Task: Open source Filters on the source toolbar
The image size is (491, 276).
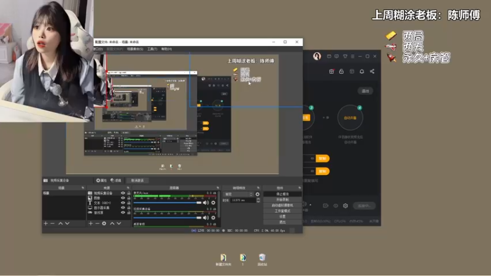Action: click(x=116, y=180)
